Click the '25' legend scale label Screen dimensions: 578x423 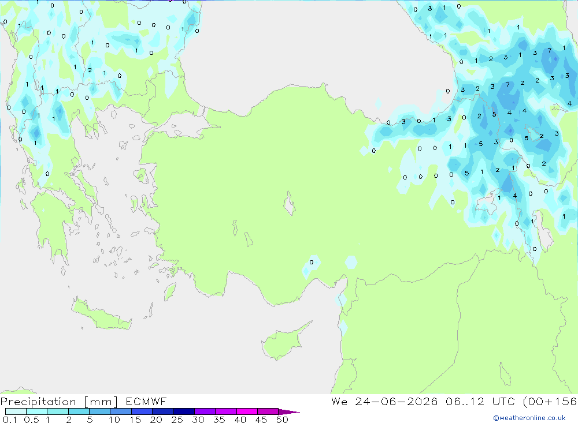tap(177, 420)
